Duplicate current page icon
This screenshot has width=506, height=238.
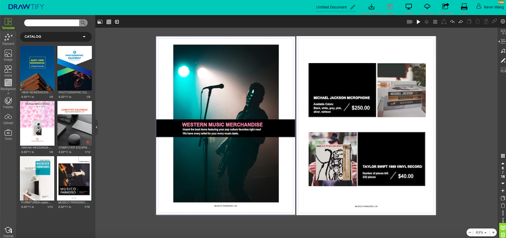point(502,198)
